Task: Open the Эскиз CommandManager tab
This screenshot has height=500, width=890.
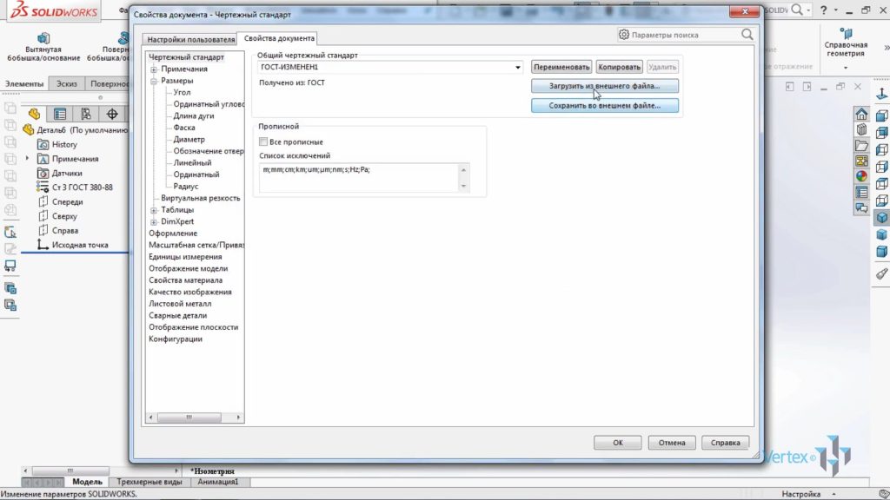Action: pos(66,83)
